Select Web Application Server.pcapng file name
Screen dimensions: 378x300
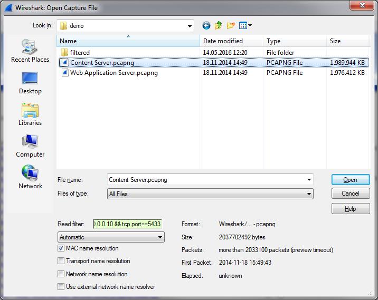pos(114,73)
